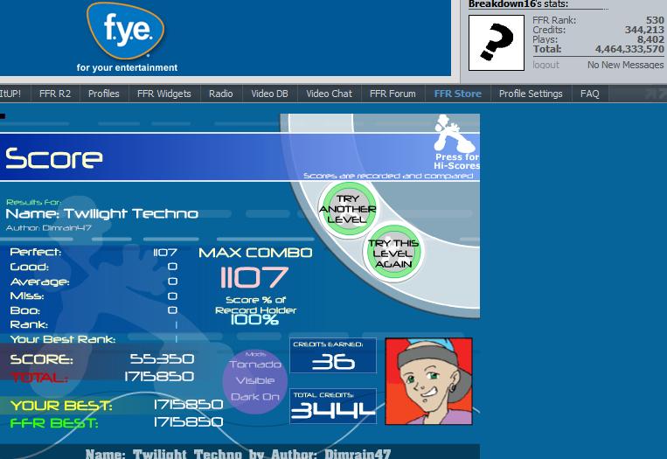Click Try Another Level green button
Viewport: 667px width, 459px height.
pos(348,209)
